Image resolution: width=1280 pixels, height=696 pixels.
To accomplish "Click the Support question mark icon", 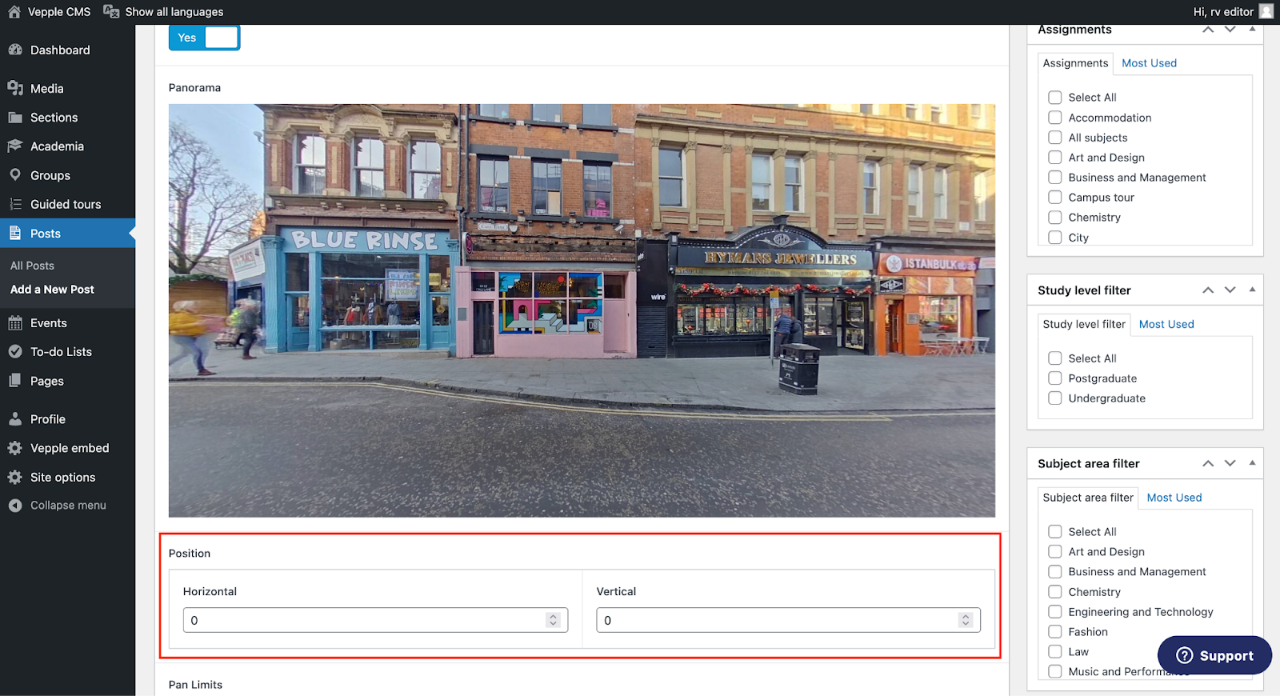I will (1185, 655).
